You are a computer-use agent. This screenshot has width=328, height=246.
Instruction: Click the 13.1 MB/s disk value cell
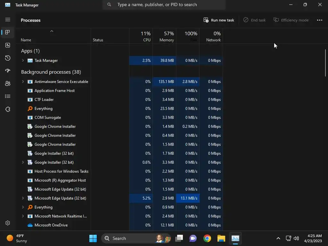coord(188,198)
